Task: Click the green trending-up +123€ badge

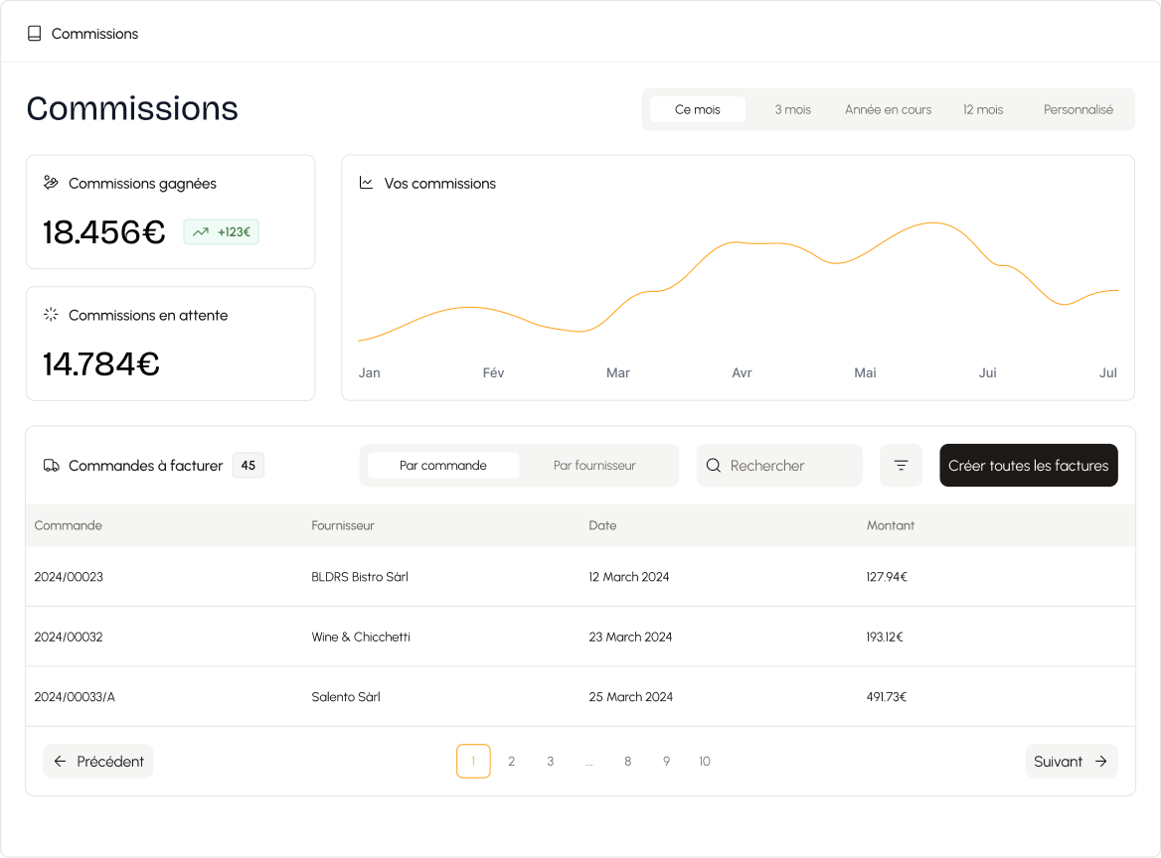Action: click(x=222, y=232)
